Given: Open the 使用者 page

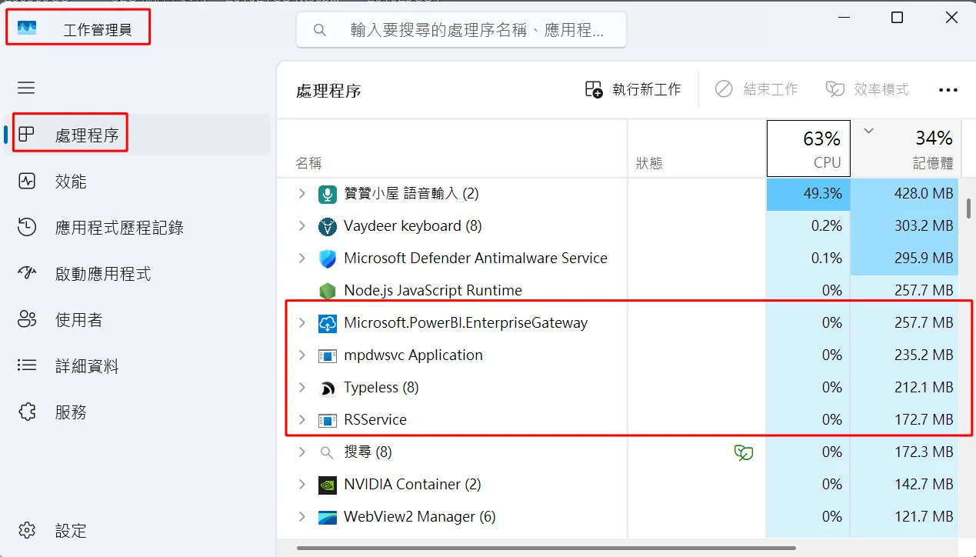Looking at the screenshot, I should (x=138, y=320).
